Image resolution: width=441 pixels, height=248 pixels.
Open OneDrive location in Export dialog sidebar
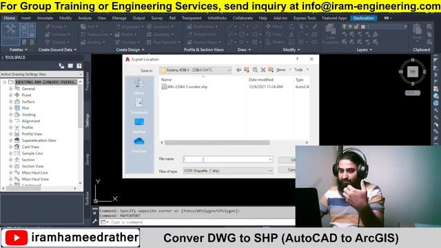tap(139, 145)
